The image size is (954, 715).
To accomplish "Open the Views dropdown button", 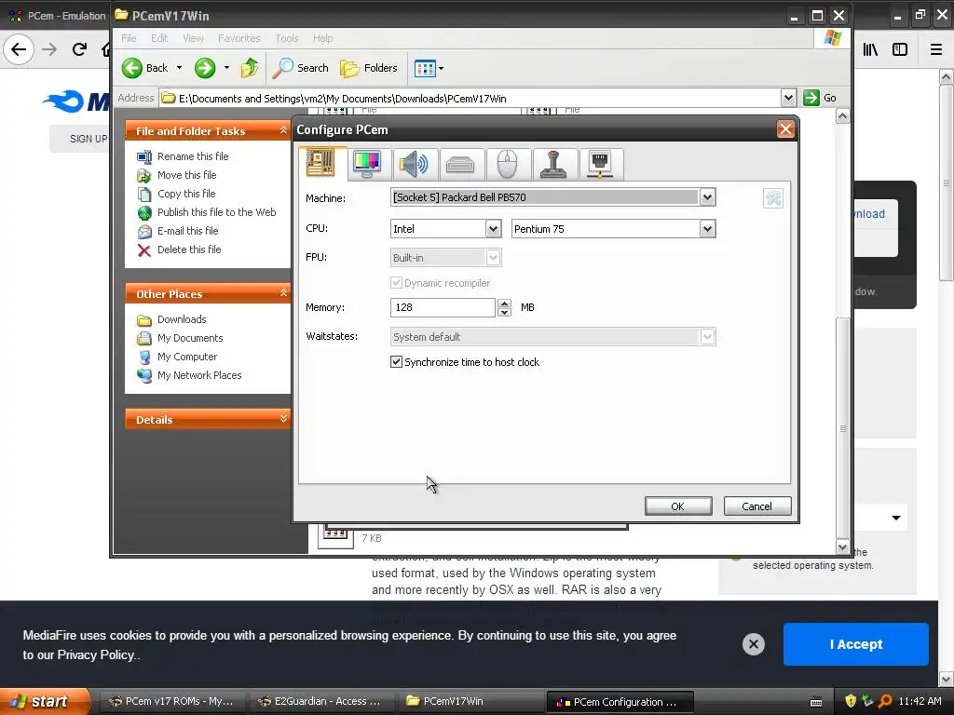I will (x=429, y=68).
